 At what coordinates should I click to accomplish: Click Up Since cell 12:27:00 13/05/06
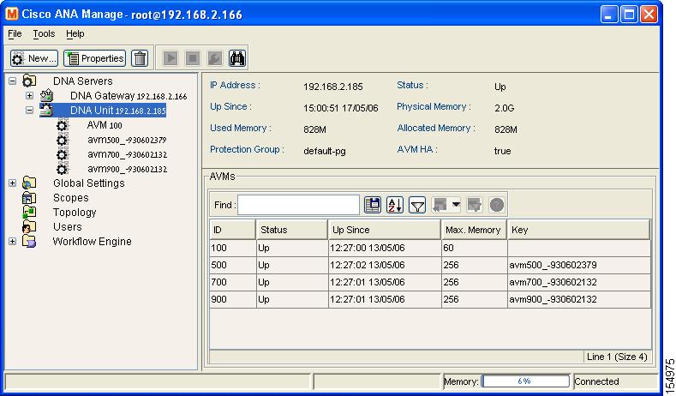(385, 248)
